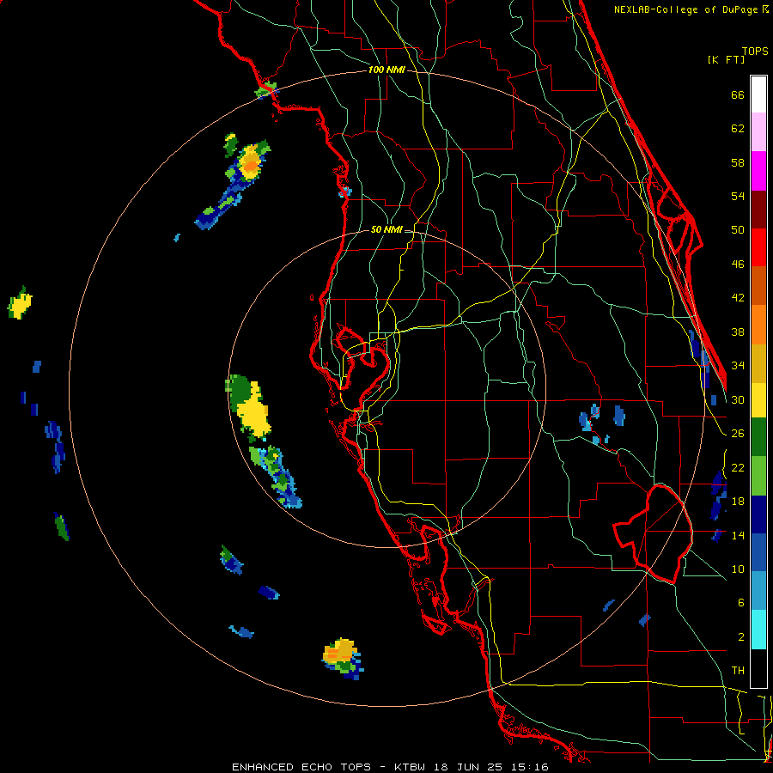Click the large yellow echo inside 50 NMI ring
The height and width of the screenshot is (773, 773).
254,411
